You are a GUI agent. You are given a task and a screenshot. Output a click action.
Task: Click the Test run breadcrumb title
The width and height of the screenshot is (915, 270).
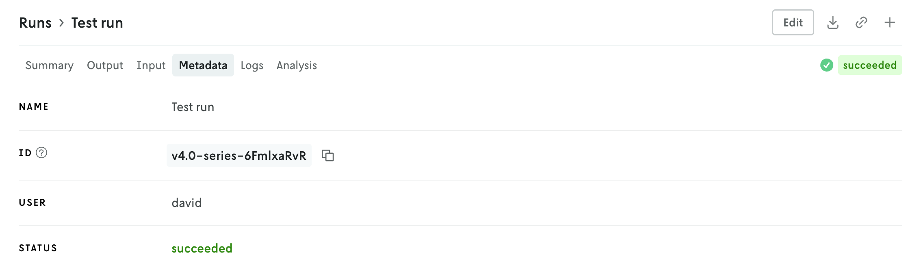tap(97, 23)
